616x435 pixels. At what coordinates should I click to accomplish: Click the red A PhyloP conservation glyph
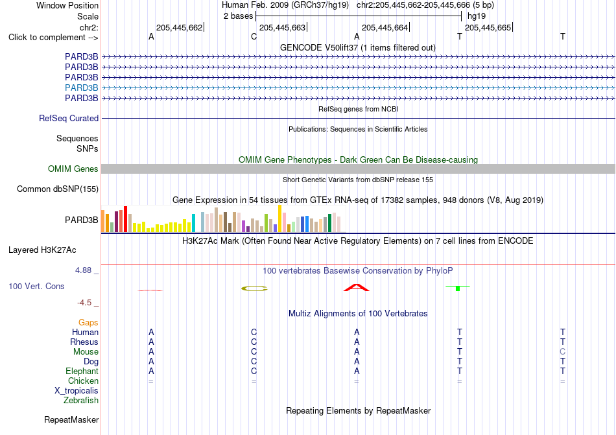(357, 287)
